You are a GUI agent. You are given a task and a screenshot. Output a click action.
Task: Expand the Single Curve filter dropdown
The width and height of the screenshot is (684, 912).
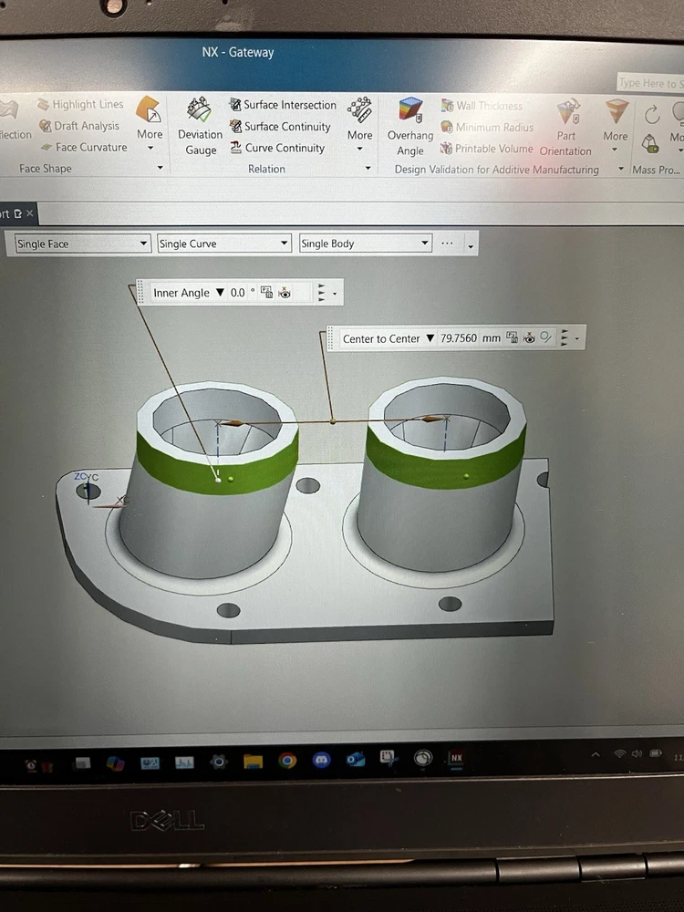285,244
